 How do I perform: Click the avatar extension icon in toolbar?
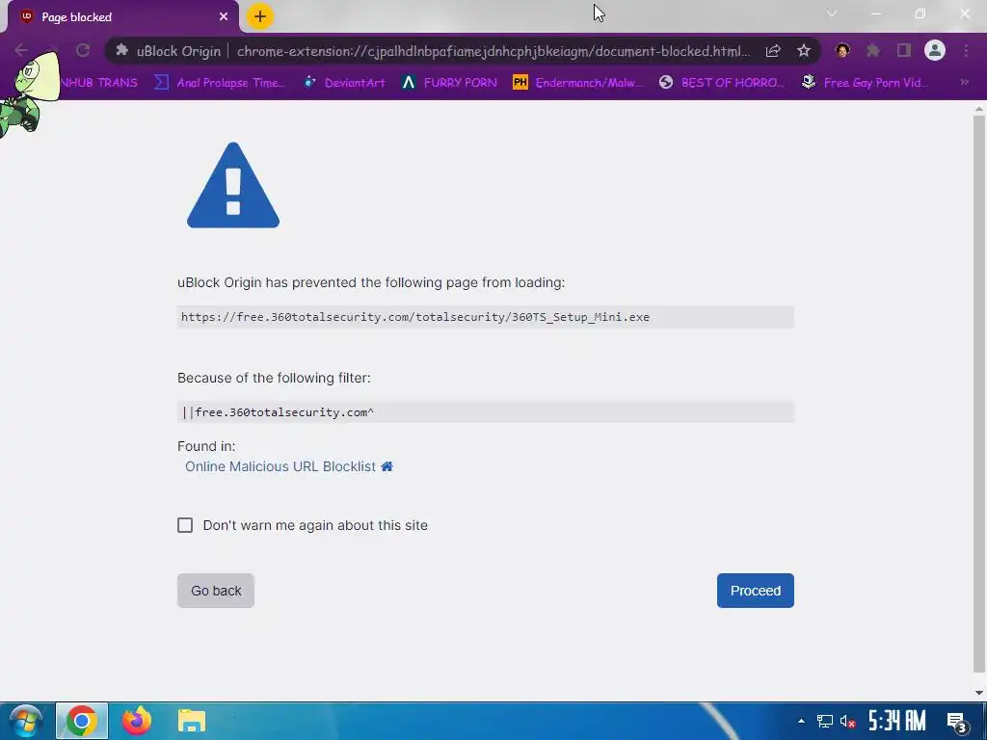click(x=842, y=50)
